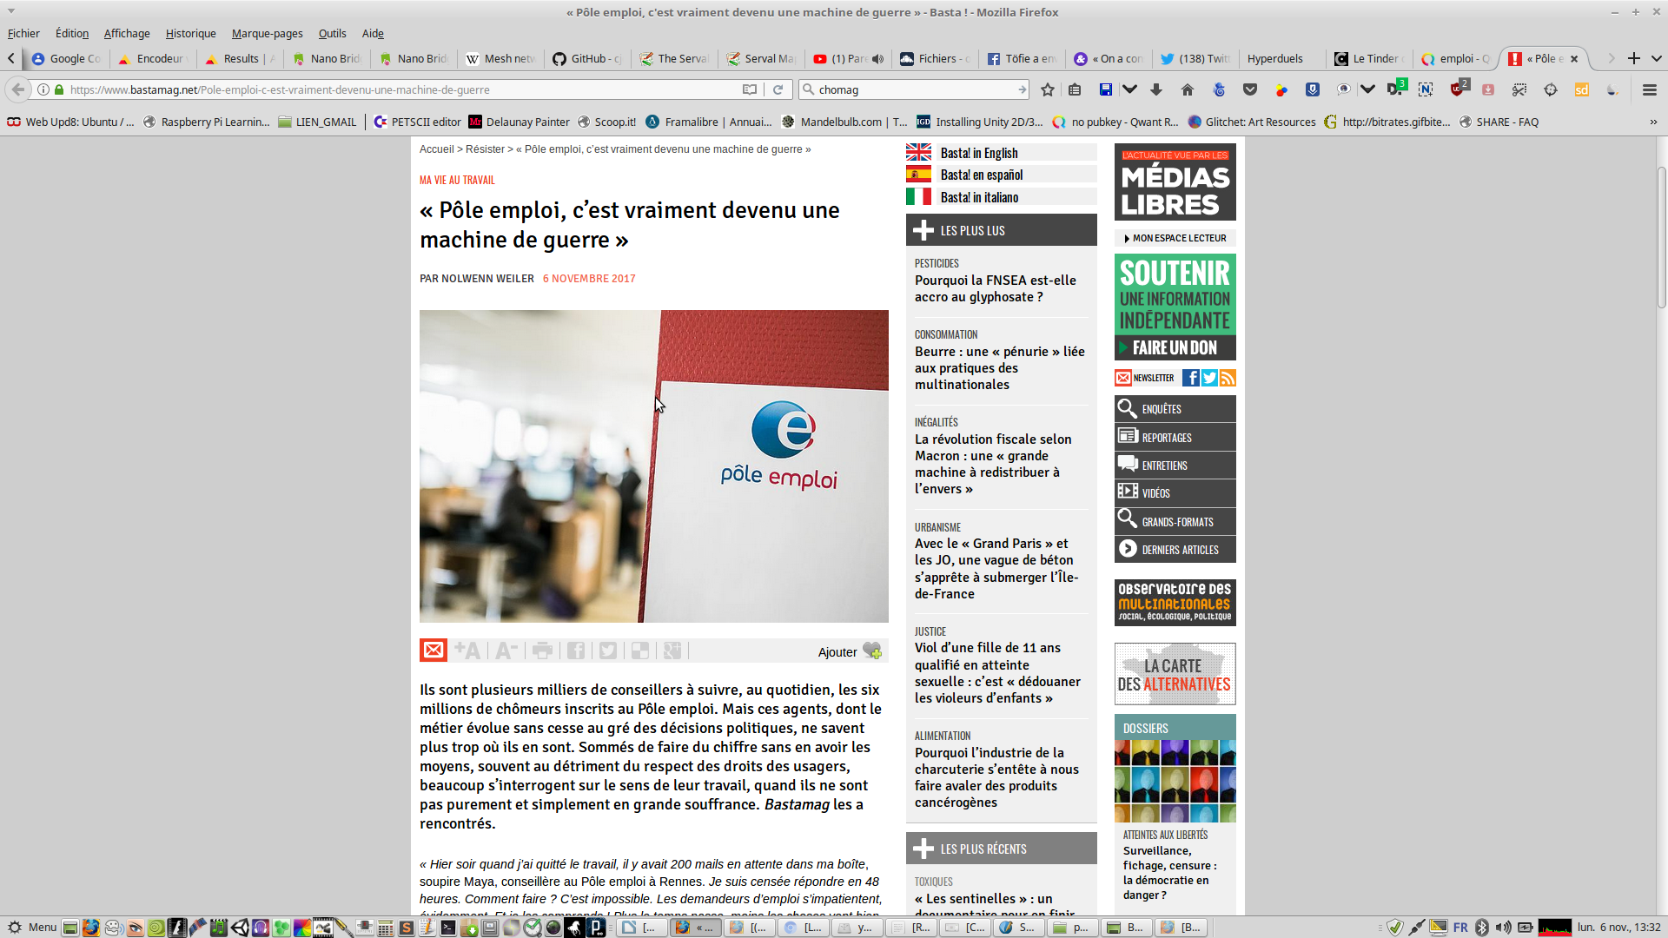Image resolution: width=1668 pixels, height=938 pixels.
Task: Reload the page using the refresh button
Action: point(778,89)
